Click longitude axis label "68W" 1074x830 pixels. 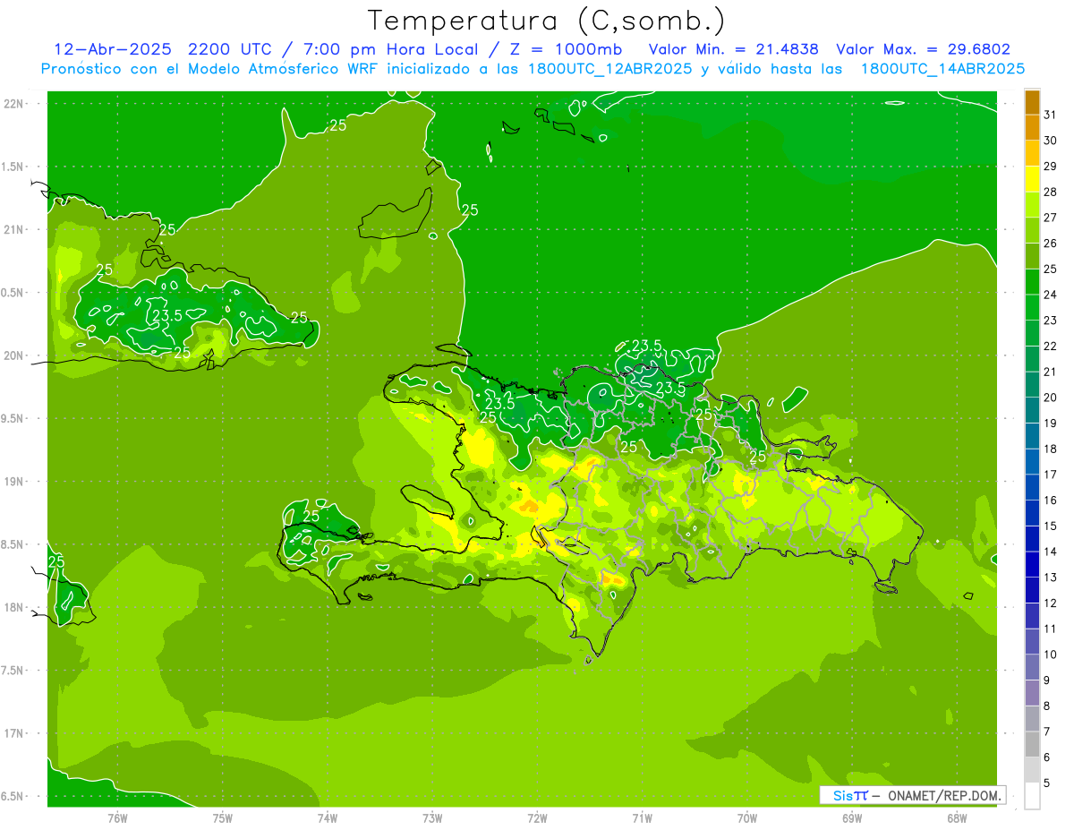(x=957, y=818)
